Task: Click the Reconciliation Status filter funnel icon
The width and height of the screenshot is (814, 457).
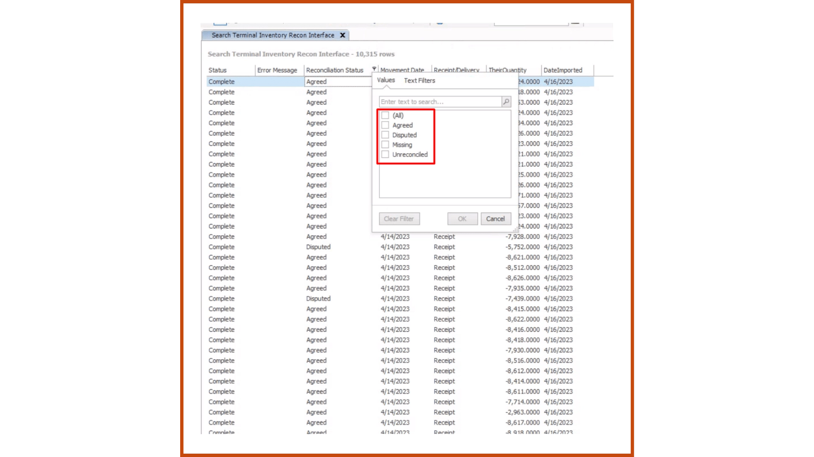Action: coord(374,69)
